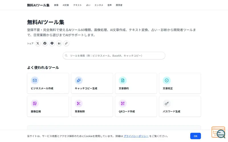Share the page on LINE

[52, 43]
